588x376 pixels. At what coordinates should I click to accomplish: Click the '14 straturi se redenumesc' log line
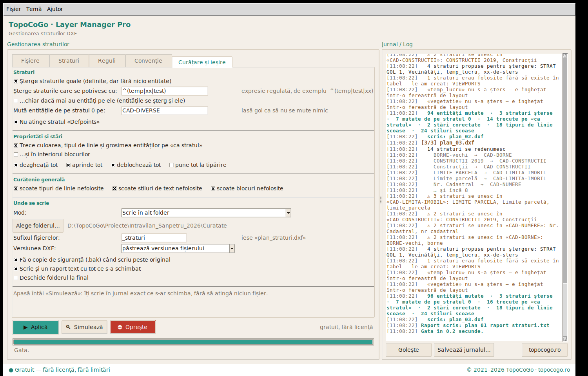tap(466, 149)
